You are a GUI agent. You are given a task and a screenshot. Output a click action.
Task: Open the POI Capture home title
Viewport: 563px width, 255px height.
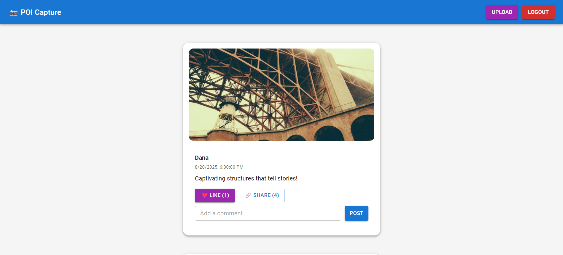(x=41, y=12)
